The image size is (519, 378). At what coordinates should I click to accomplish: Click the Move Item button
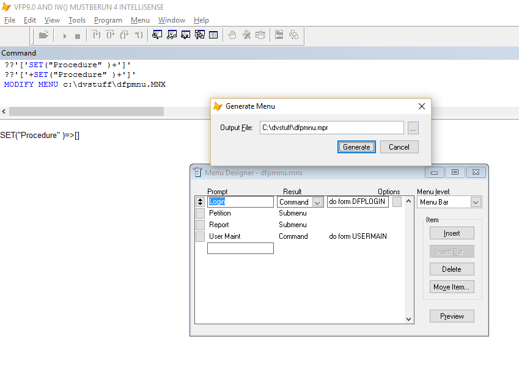[452, 286]
